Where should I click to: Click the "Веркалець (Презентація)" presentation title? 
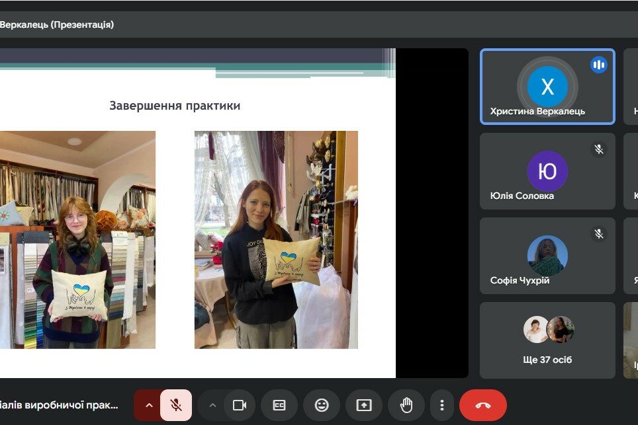[57, 24]
